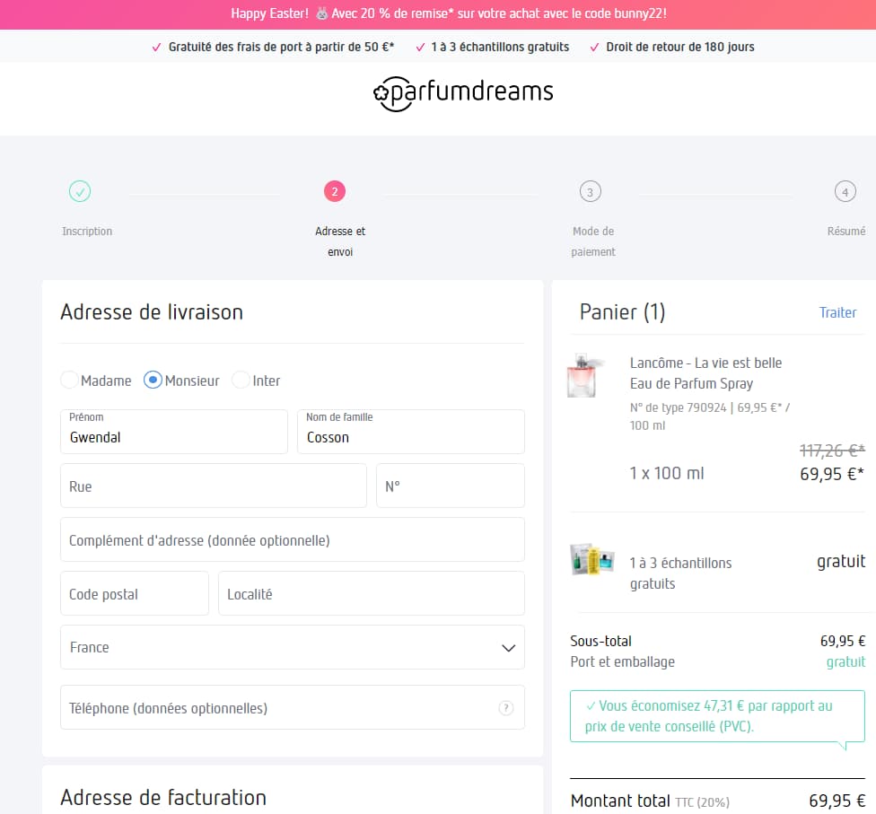Click step 2 Adresse et envoi circle

[x=334, y=191]
